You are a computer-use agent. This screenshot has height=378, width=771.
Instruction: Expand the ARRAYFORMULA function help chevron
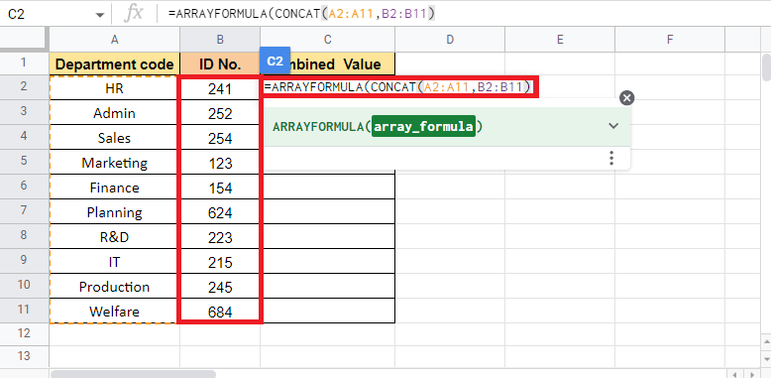(x=613, y=126)
